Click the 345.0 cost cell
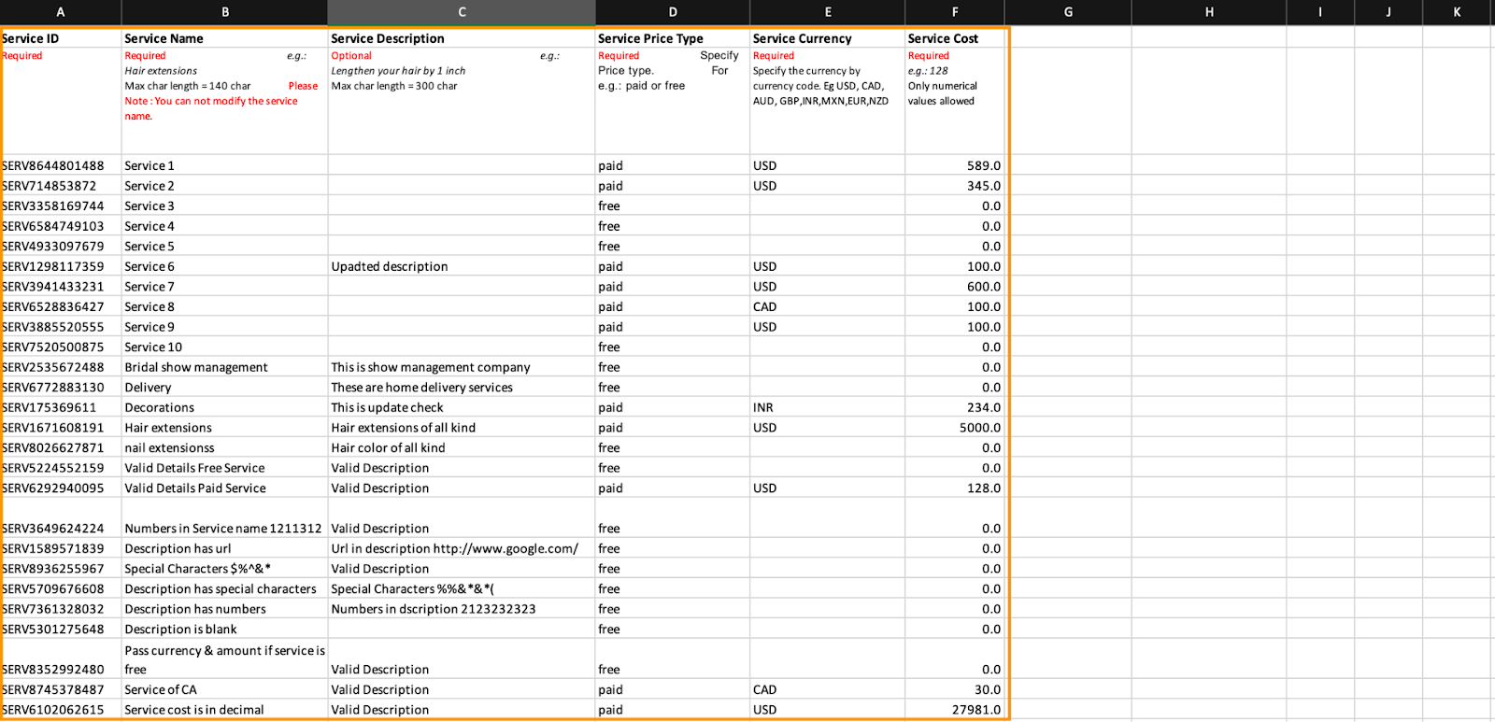Image resolution: width=1495 pixels, height=722 pixels. tap(955, 186)
